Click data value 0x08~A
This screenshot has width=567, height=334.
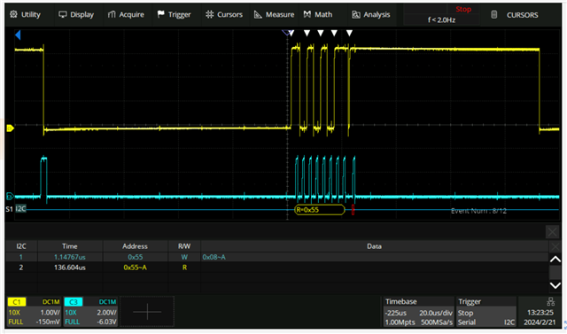214,257
